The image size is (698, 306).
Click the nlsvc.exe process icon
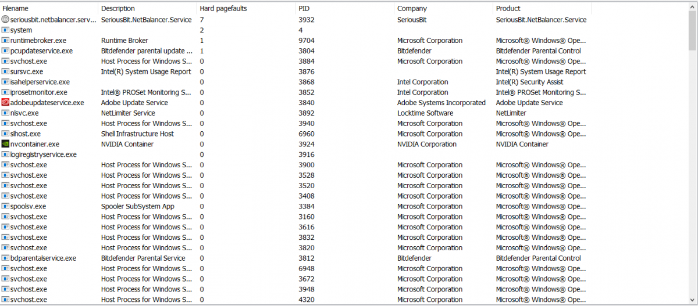[x=5, y=113]
